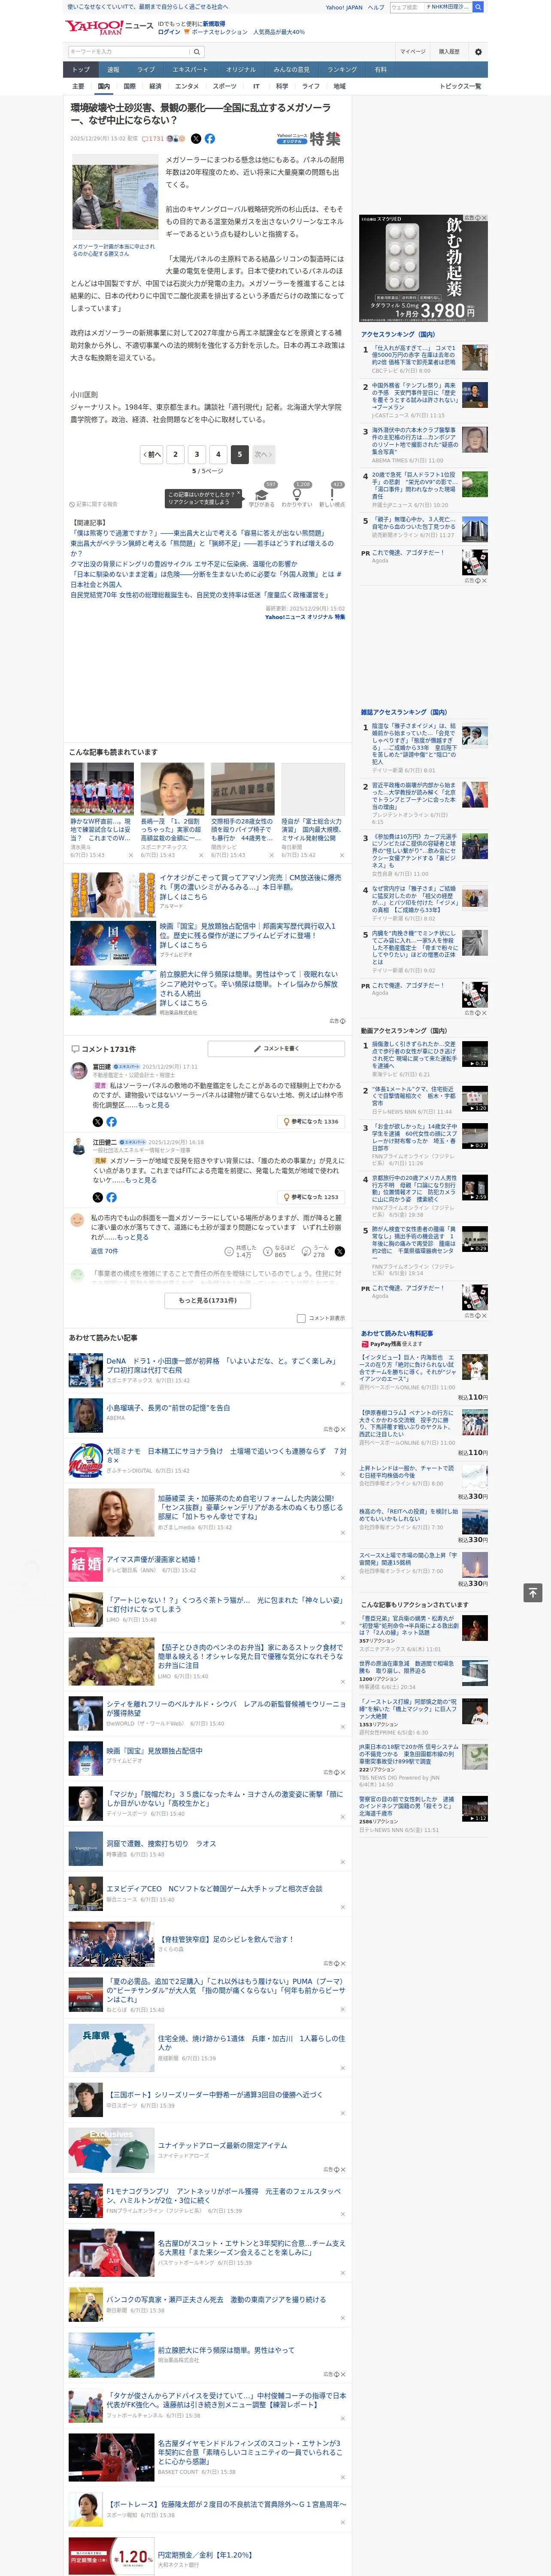Click the 記事に関する報告 report link
Viewport: 551px width, 2576px height.
[93, 504]
